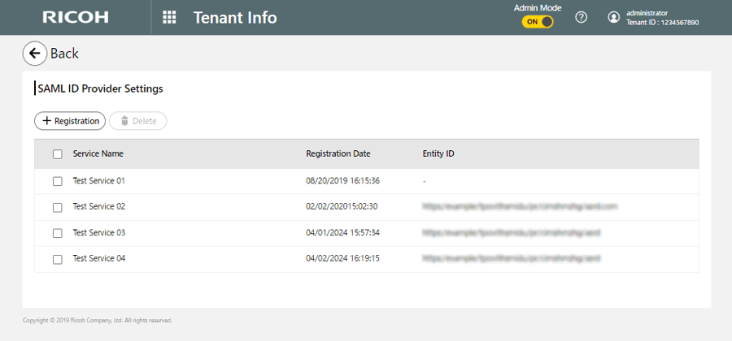Select all services with header checkbox
The height and width of the screenshot is (341, 732).
pos(57,154)
